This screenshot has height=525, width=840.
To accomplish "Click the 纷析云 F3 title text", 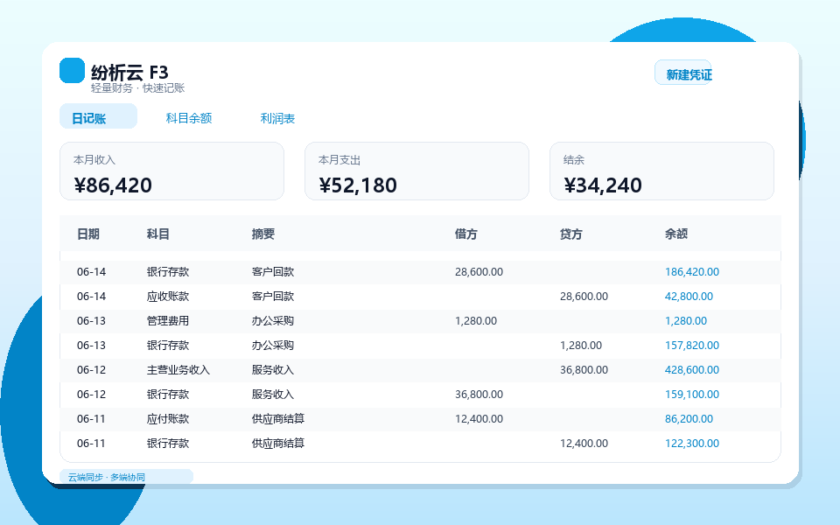I will (x=129, y=73).
